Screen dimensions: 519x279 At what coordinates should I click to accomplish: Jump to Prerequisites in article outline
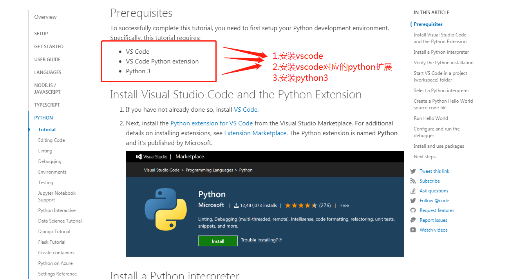tap(428, 24)
